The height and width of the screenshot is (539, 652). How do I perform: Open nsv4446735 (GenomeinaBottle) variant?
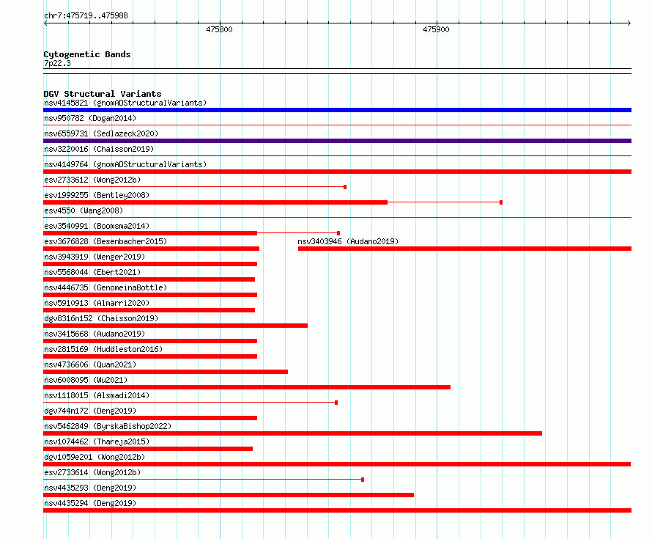point(105,287)
